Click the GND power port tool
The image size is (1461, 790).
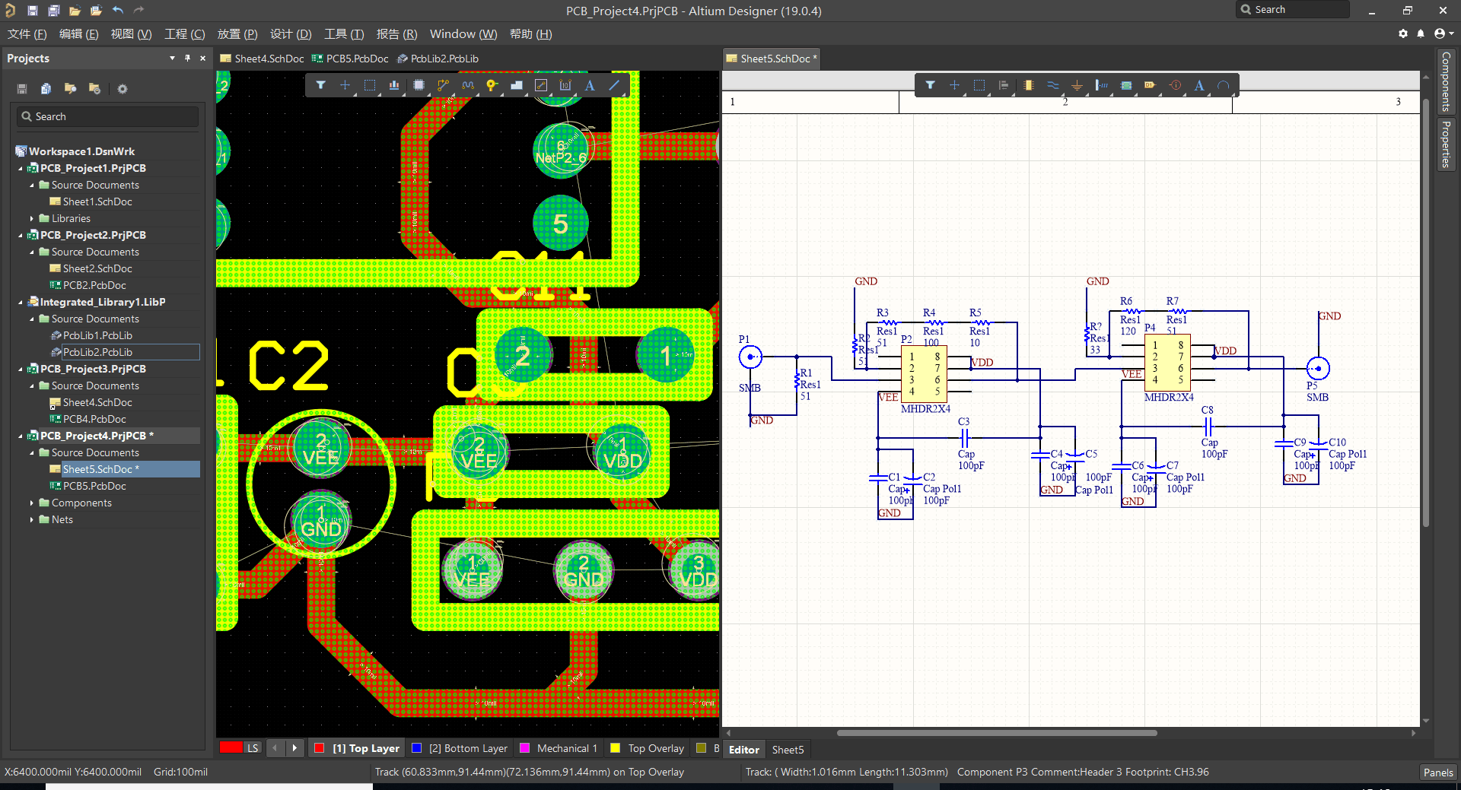click(1077, 85)
